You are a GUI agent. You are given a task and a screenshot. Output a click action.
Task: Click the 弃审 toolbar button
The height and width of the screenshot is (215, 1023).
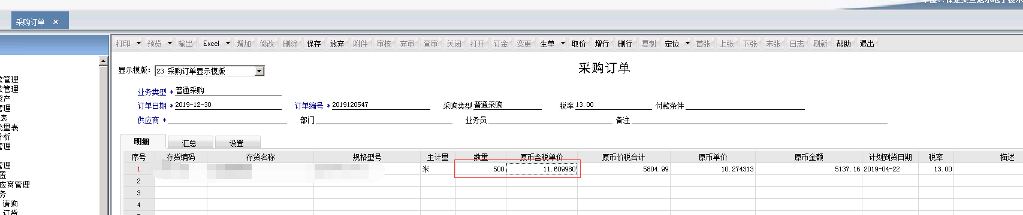(408, 44)
